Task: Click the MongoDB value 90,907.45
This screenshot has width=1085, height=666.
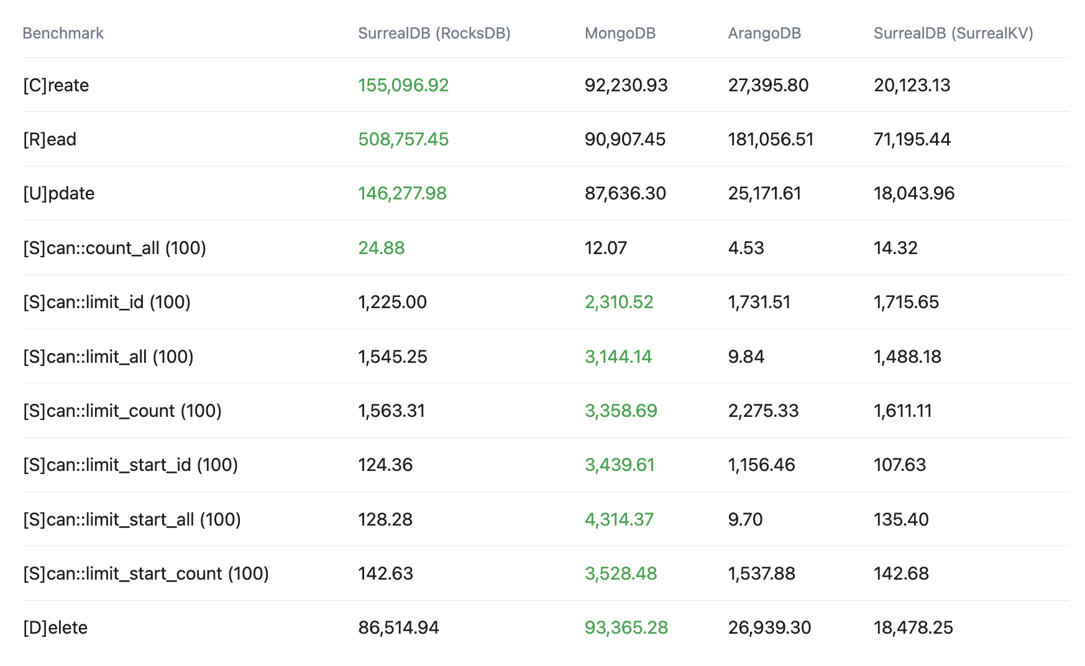Action: pos(625,139)
